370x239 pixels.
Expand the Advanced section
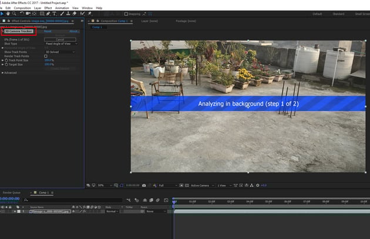point(2,73)
